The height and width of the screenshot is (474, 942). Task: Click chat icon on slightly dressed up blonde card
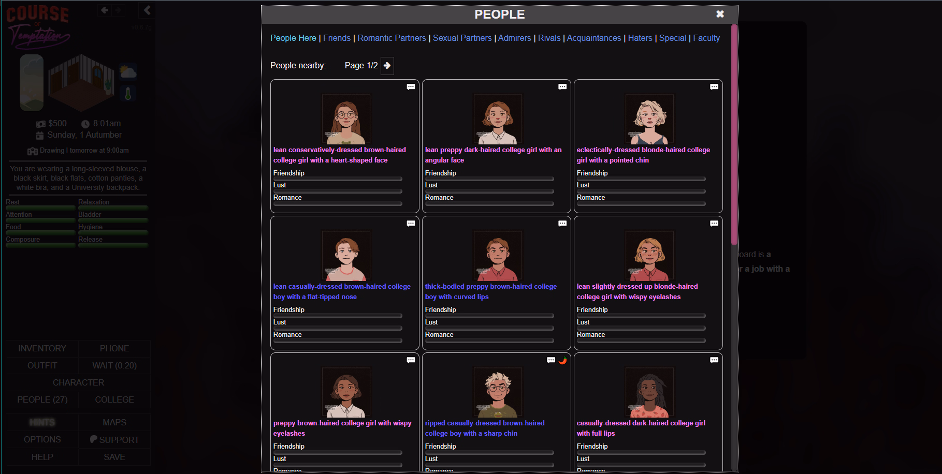tap(714, 224)
